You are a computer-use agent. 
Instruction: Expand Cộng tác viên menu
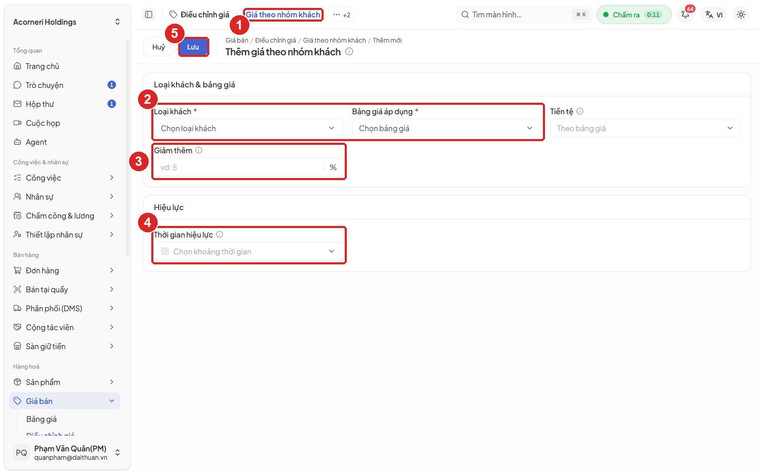pyautogui.click(x=65, y=328)
